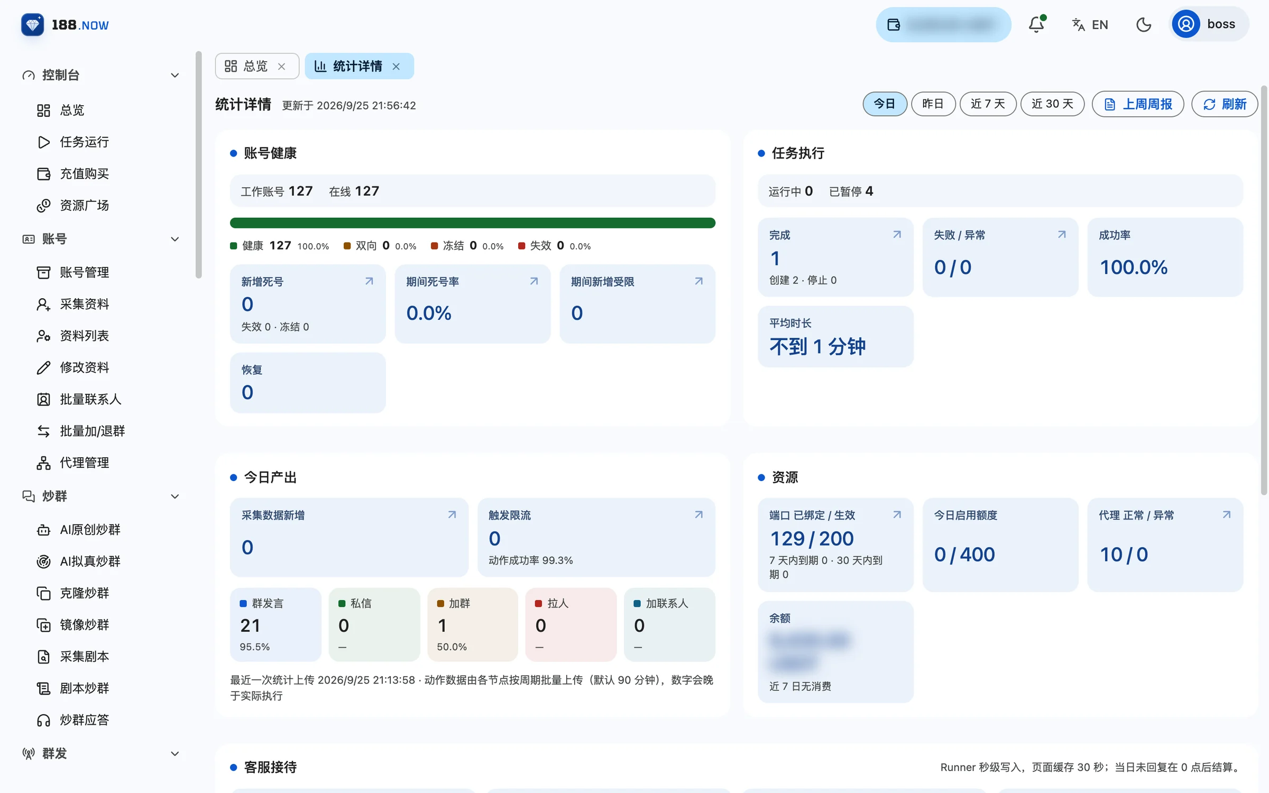Click the AI原创炒群 robot icon
The height and width of the screenshot is (793, 1269).
click(43, 529)
